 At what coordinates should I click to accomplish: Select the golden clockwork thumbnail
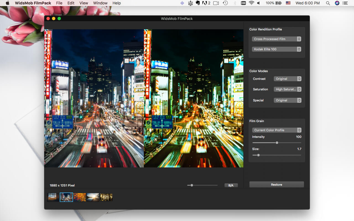coord(106,197)
